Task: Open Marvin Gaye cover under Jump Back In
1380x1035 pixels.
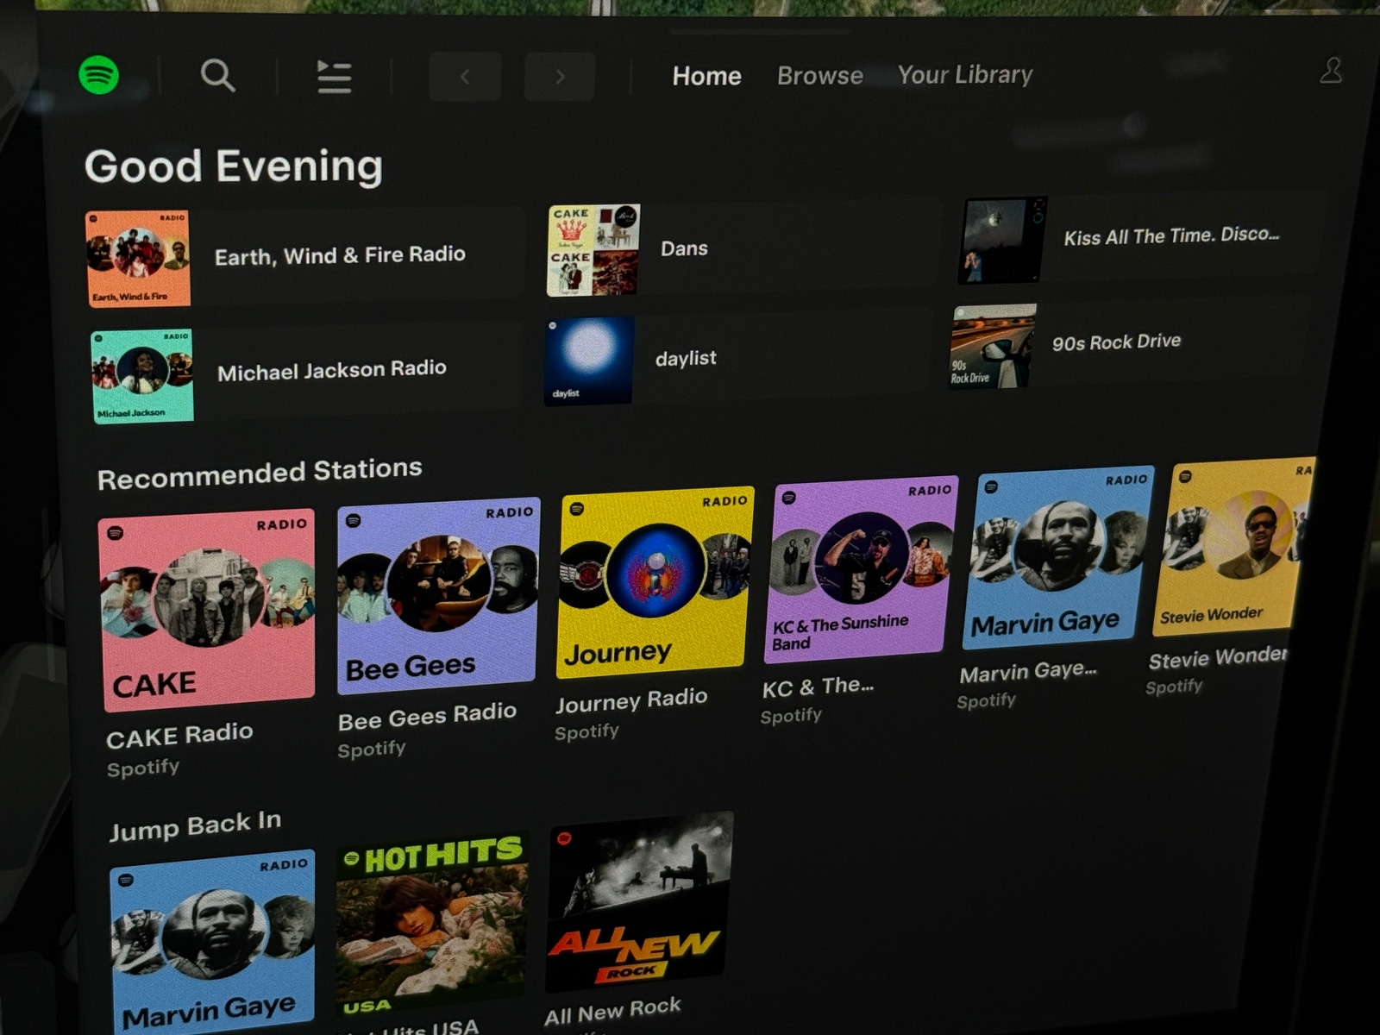Action: 213,943
